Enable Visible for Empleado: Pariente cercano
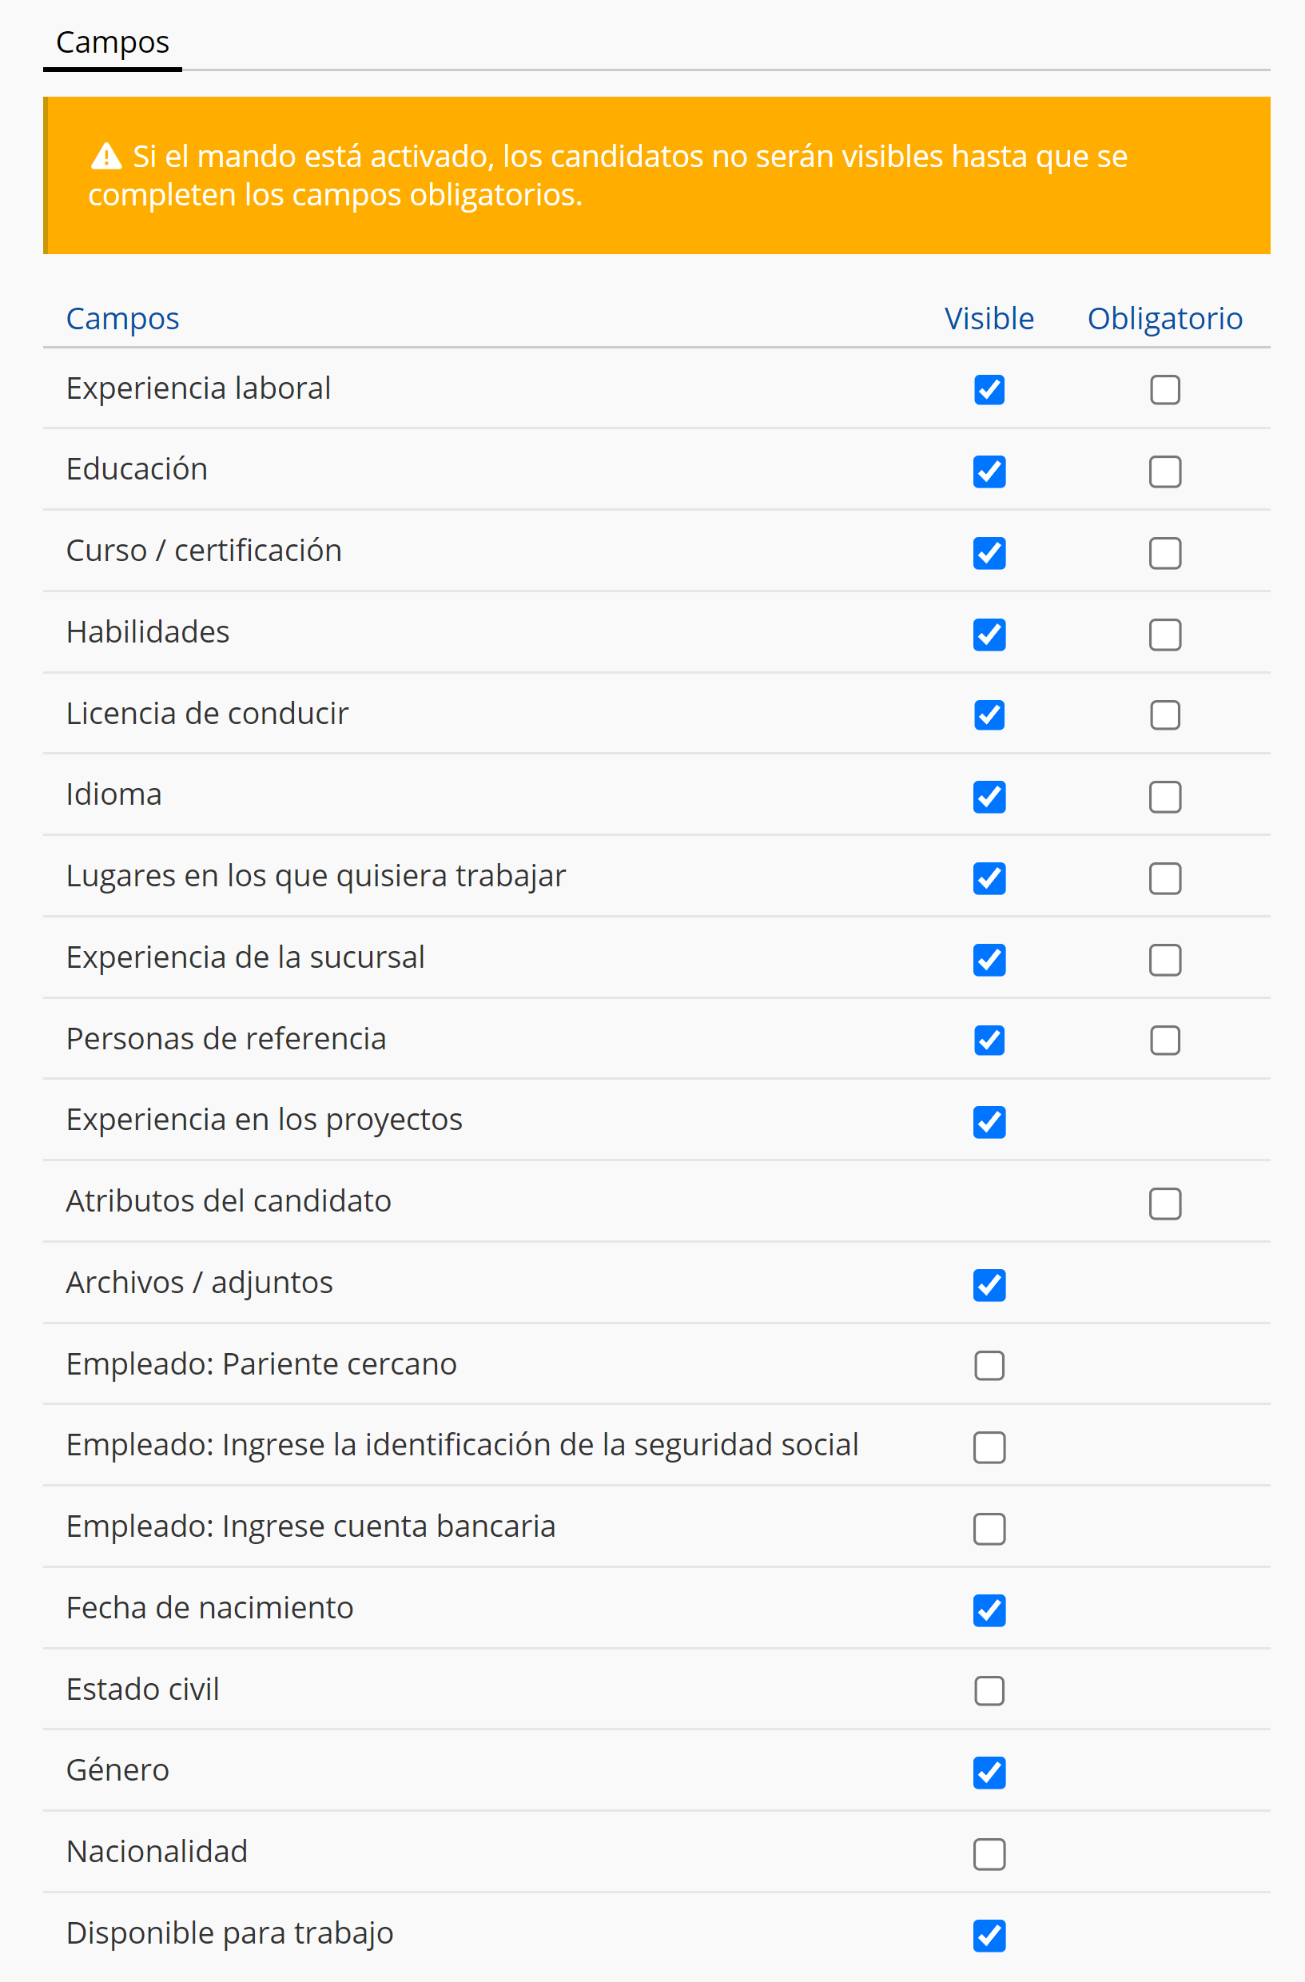Viewport: 1305px width, 1982px height. [x=989, y=1366]
